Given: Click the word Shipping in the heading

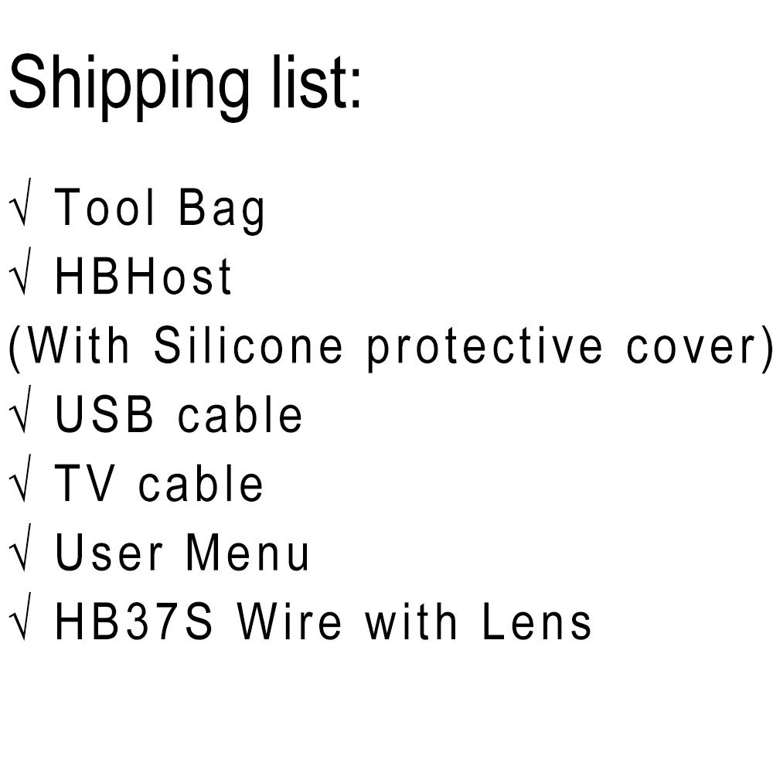Looking at the screenshot, I should pos(124,83).
